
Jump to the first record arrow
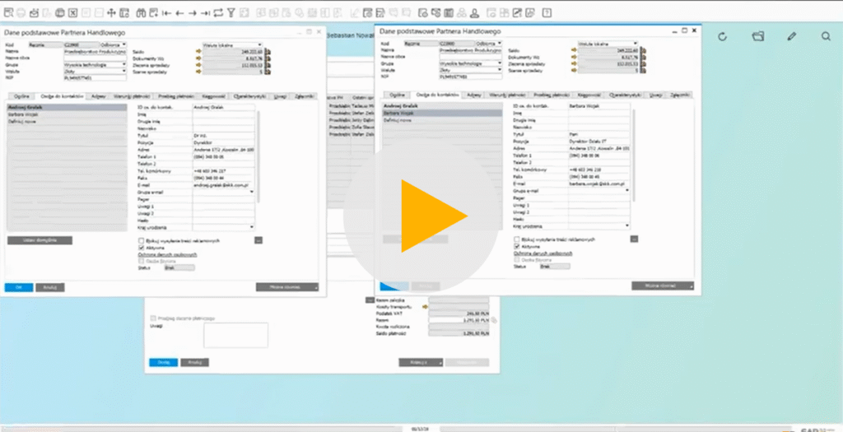165,12
